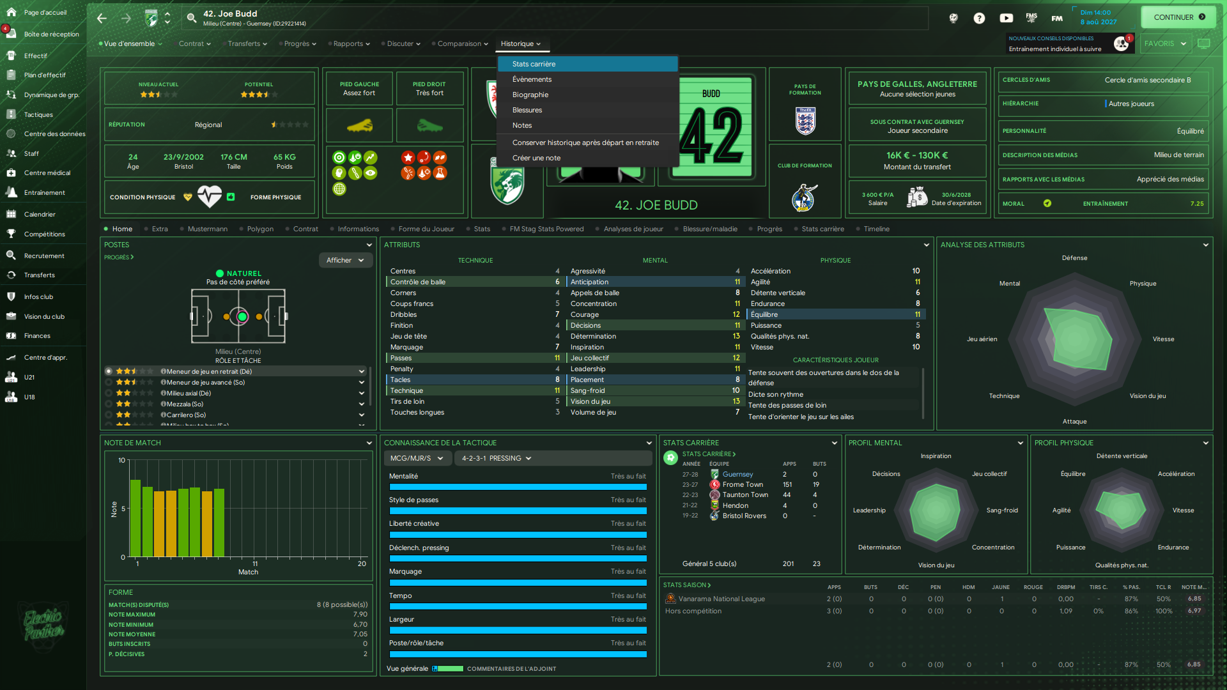Click the monitor display icon
This screenshot has height=690, width=1227.
click(x=1203, y=43)
